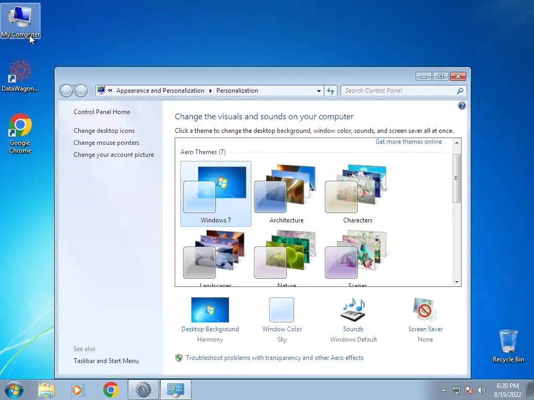Select the Landscapes theme
The height and width of the screenshot is (400, 534).
pos(215,258)
